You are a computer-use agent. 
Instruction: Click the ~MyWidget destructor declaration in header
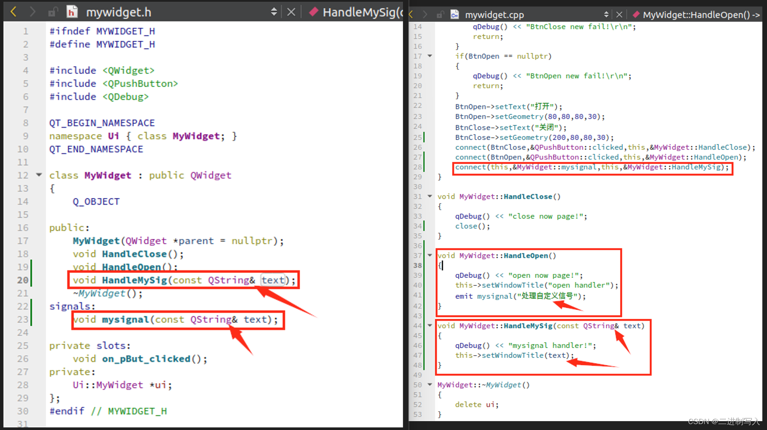click(x=108, y=293)
